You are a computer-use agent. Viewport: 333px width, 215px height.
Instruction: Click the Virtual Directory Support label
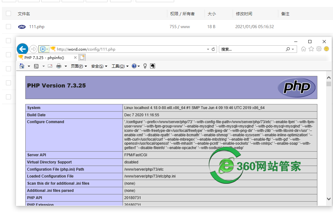[49, 162]
